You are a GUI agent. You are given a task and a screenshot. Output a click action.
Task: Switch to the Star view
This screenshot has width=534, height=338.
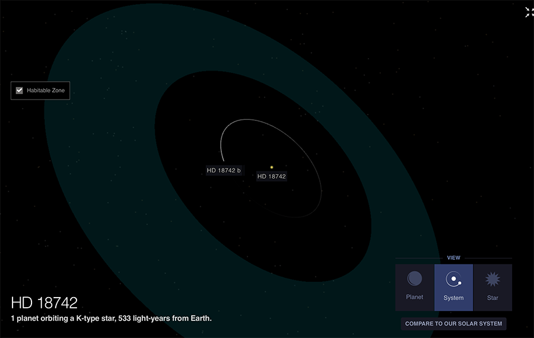[x=492, y=287]
